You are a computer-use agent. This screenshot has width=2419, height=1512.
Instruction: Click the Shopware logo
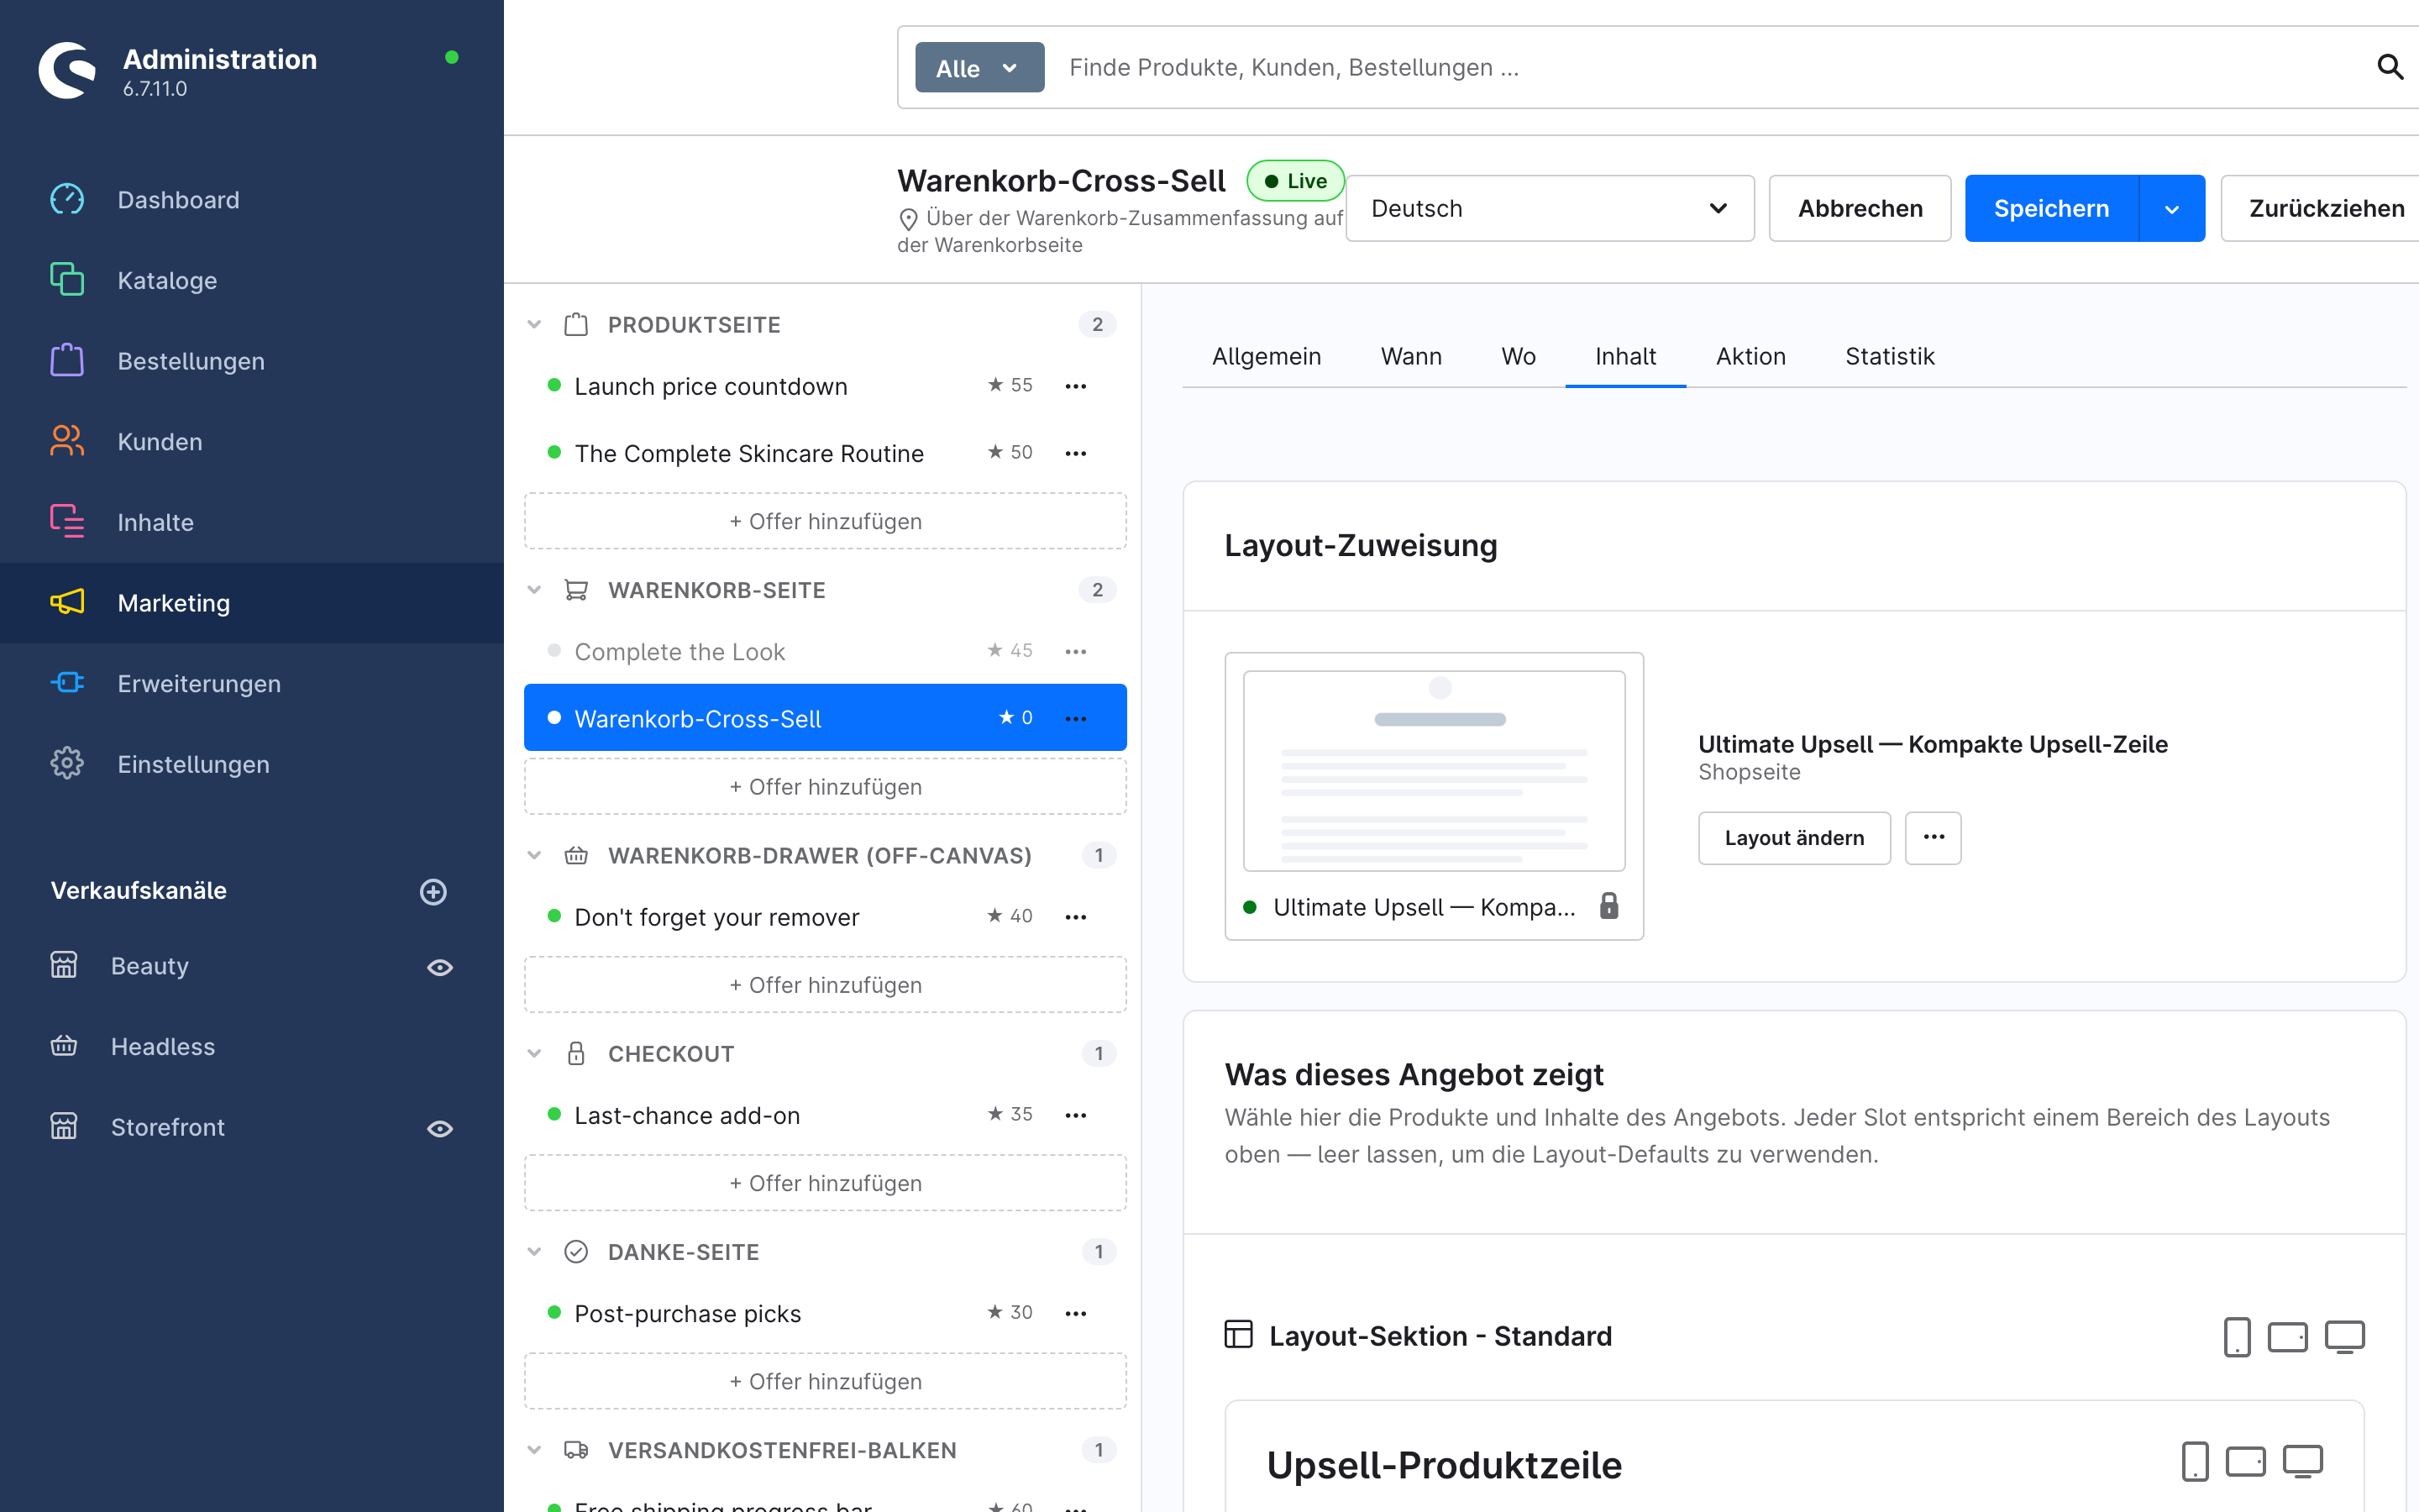[x=67, y=70]
